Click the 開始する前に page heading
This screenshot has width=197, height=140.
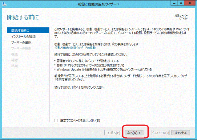click(x=23, y=17)
